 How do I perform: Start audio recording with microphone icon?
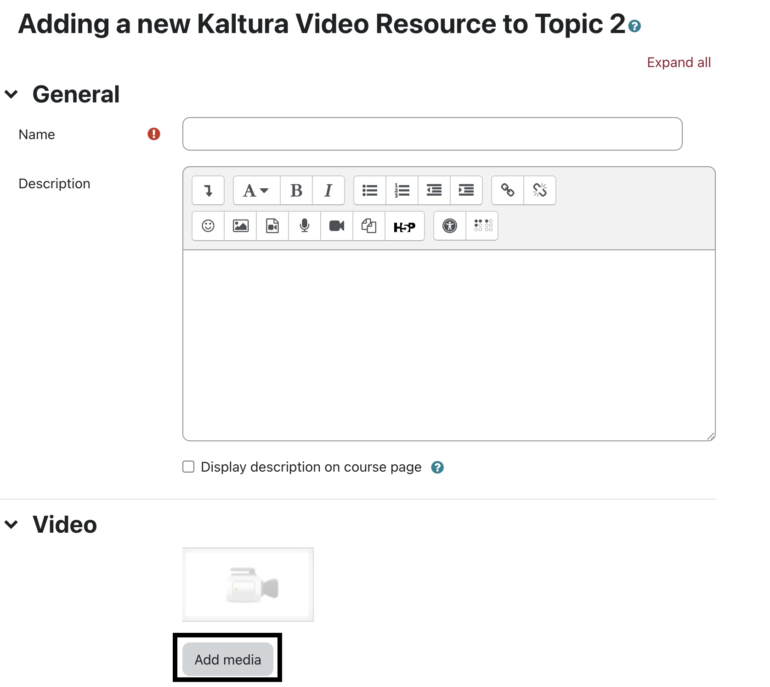[x=305, y=226]
